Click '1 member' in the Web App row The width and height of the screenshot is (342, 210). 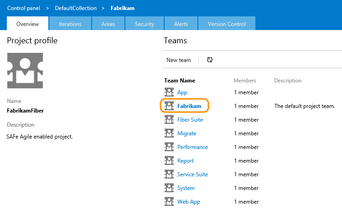tap(246, 202)
